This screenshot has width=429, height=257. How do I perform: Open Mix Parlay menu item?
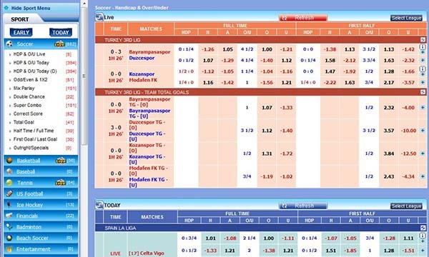[24, 89]
